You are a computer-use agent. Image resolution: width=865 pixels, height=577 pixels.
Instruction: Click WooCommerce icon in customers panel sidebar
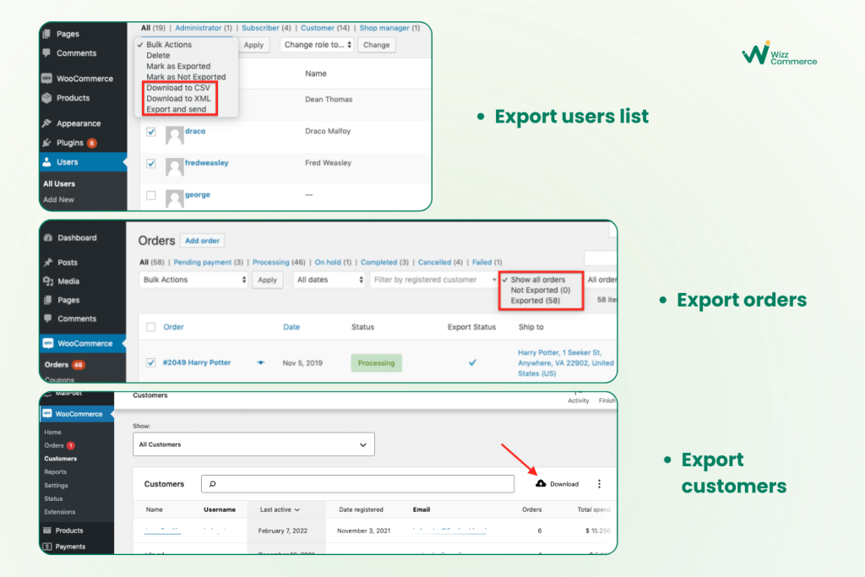pos(47,413)
